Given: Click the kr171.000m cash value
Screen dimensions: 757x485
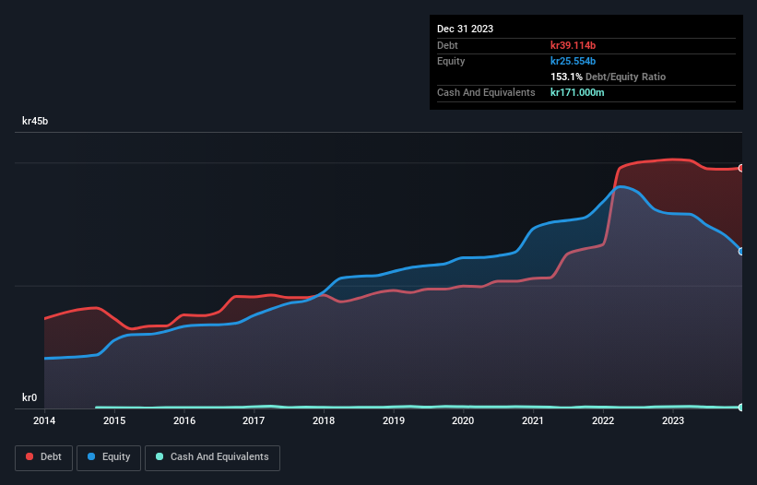Looking at the screenshot, I should point(577,92).
